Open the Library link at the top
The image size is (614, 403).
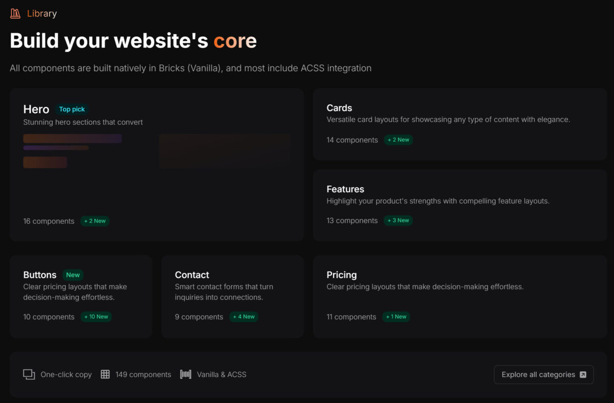[x=42, y=14]
